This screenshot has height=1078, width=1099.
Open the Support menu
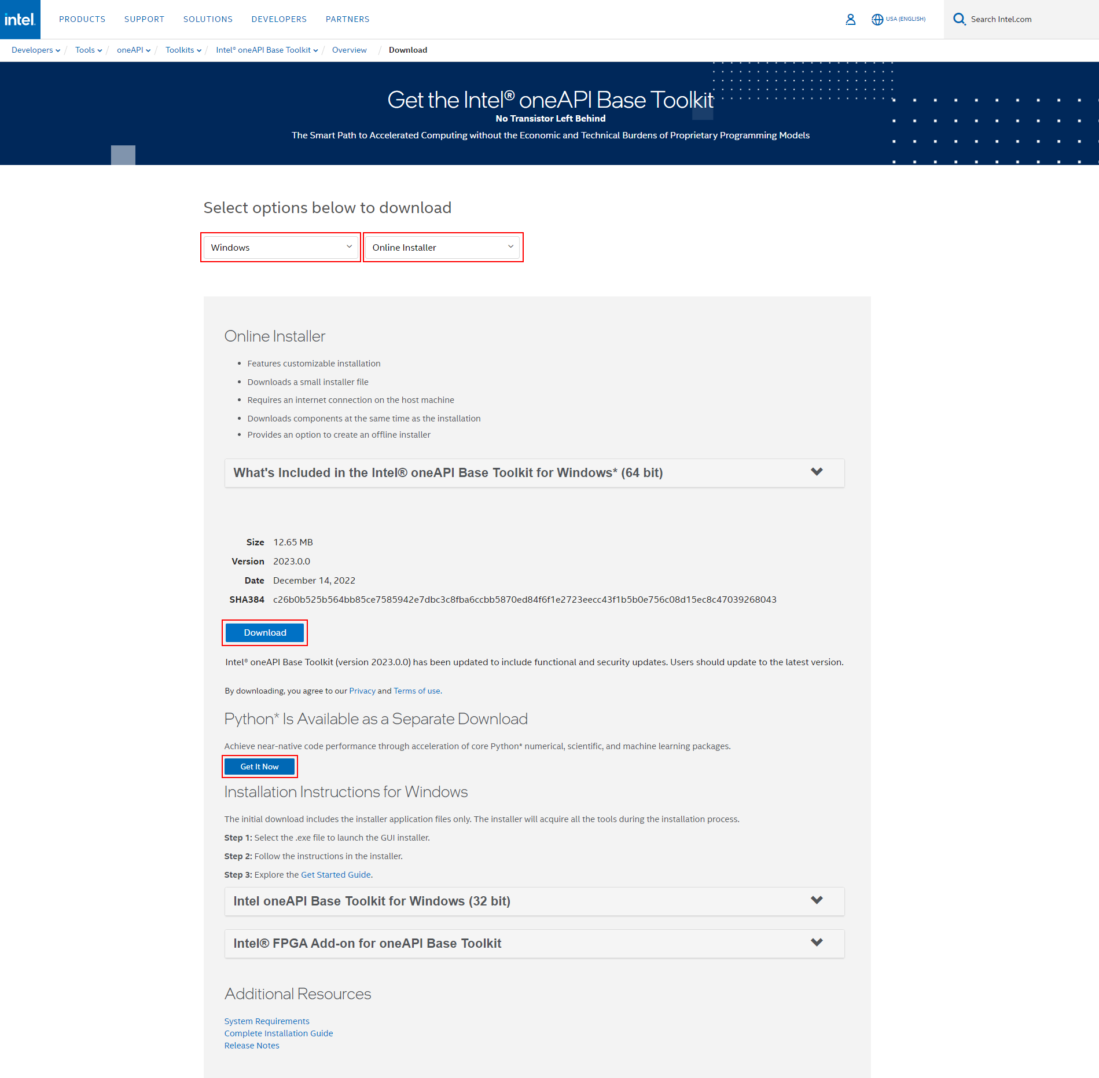coord(144,19)
